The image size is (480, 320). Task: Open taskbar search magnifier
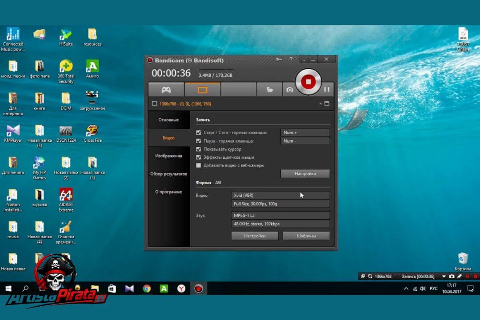tap(26, 288)
